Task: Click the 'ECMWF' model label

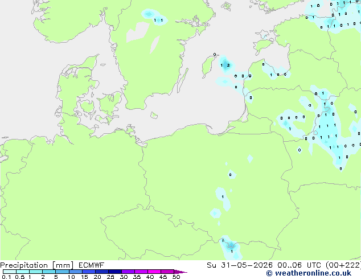Action: click(x=92, y=265)
